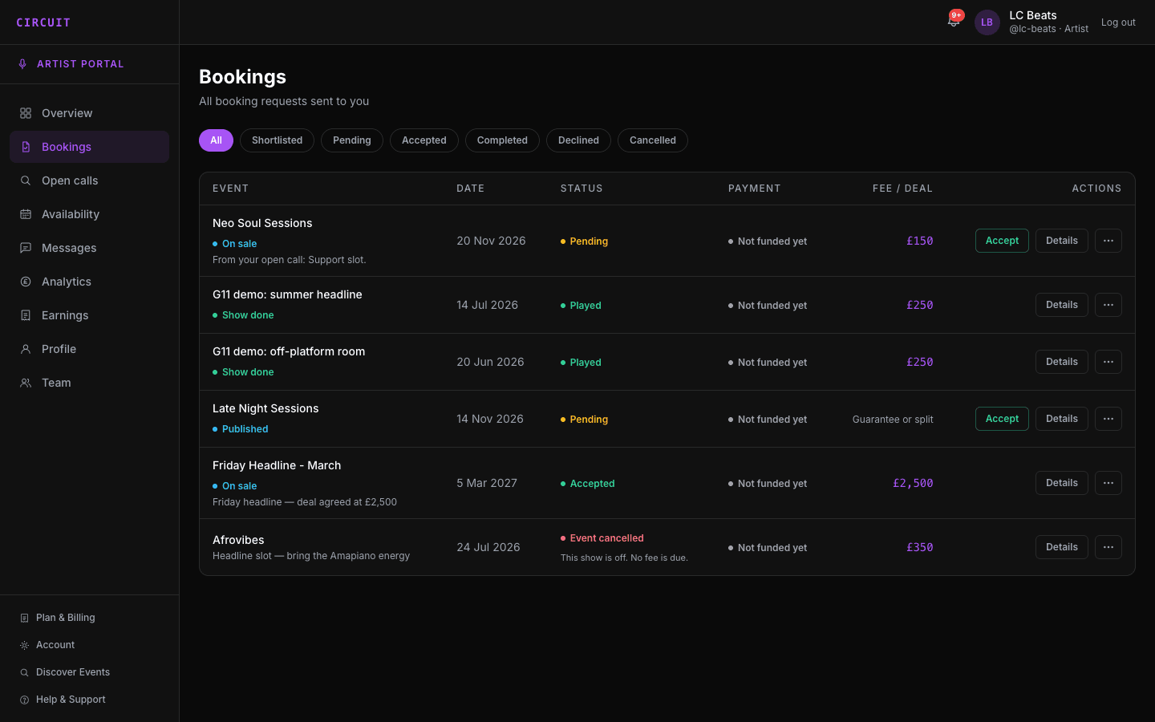View Details for Afrovibes
This screenshot has width=1155, height=722.
click(1062, 547)
